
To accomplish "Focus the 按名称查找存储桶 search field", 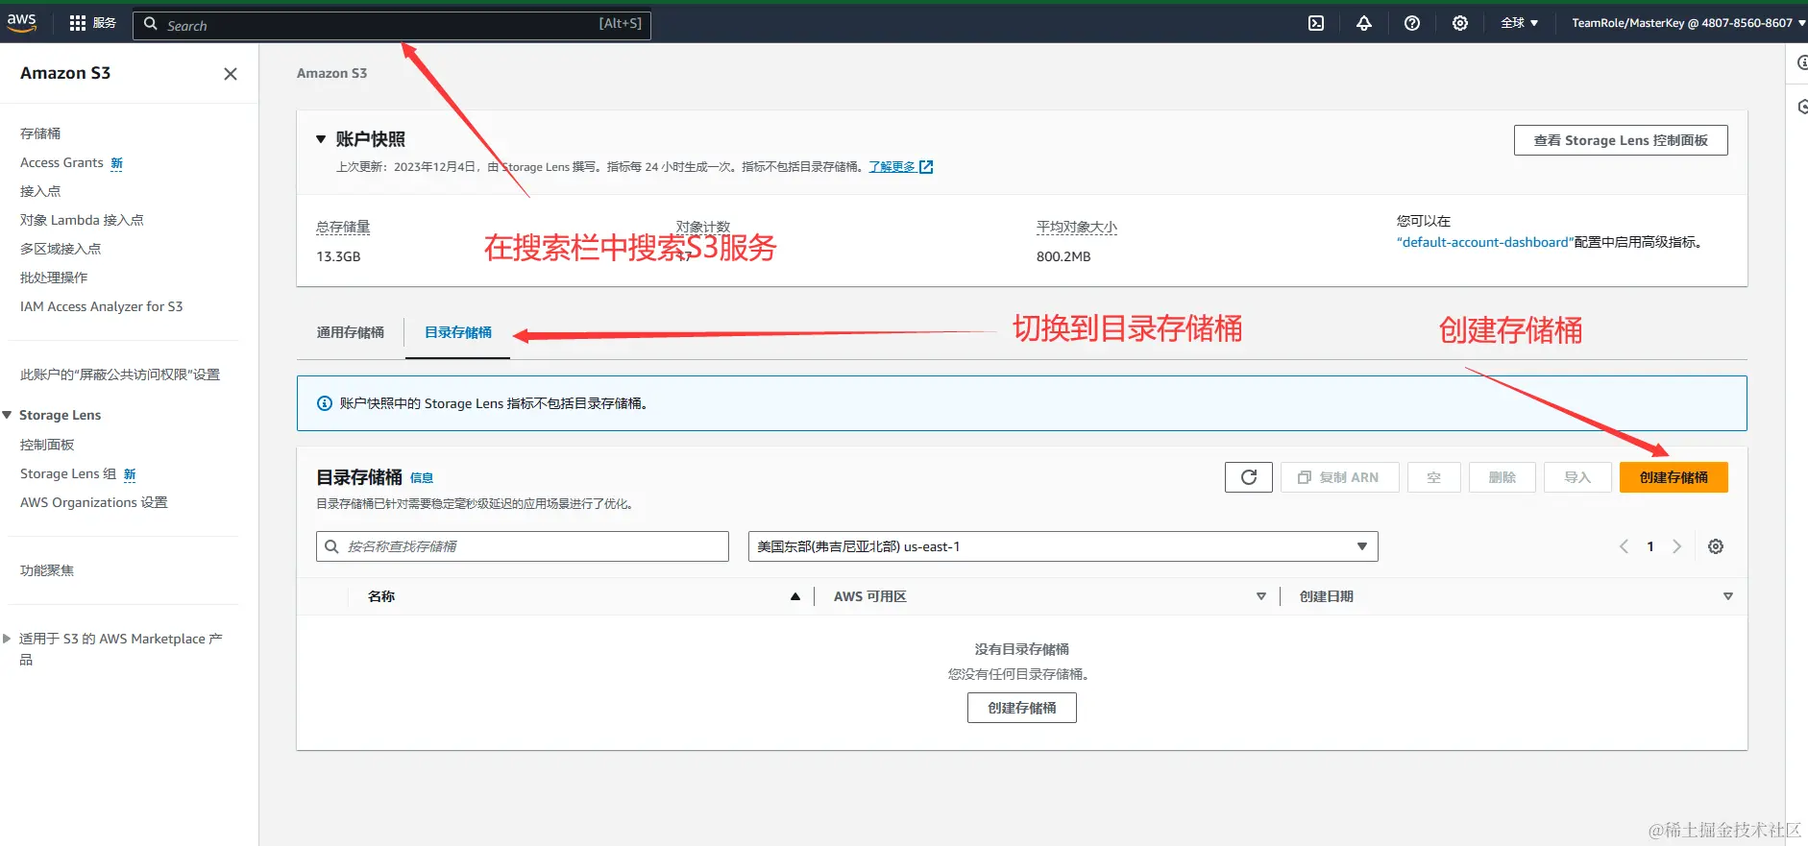I will click(523, 546).
